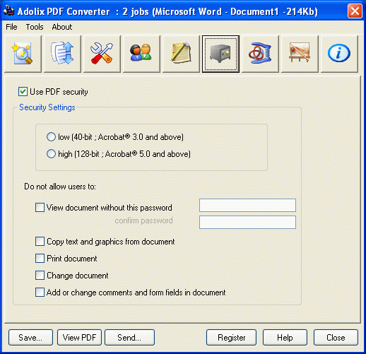Open the wrench and screwdriver settings icon
Viewport: 366px width, 354px height.
click(x=102, y=54)
